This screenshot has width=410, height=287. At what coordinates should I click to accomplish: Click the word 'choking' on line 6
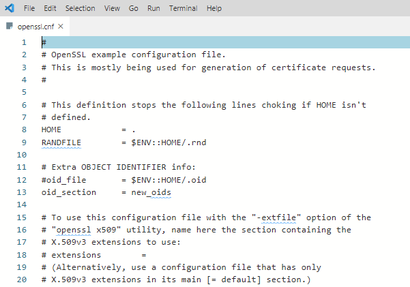click(279, 106)
